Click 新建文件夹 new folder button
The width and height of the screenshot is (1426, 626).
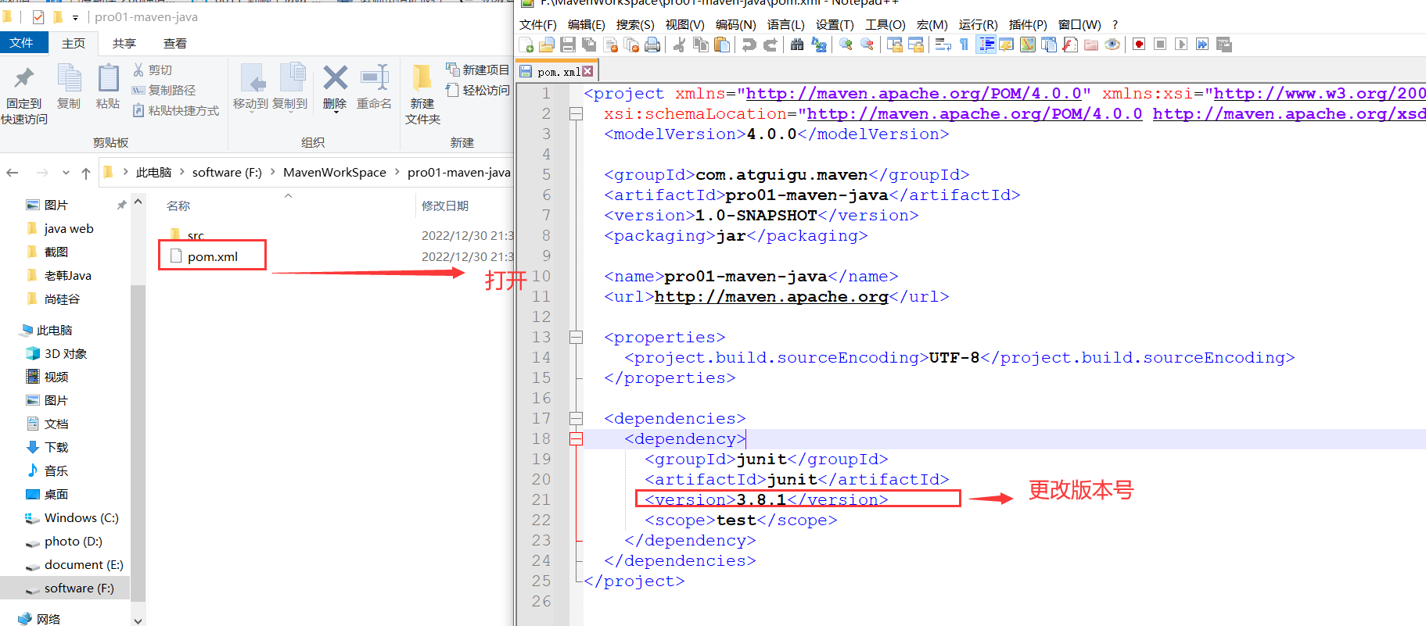tap(422, 94)
